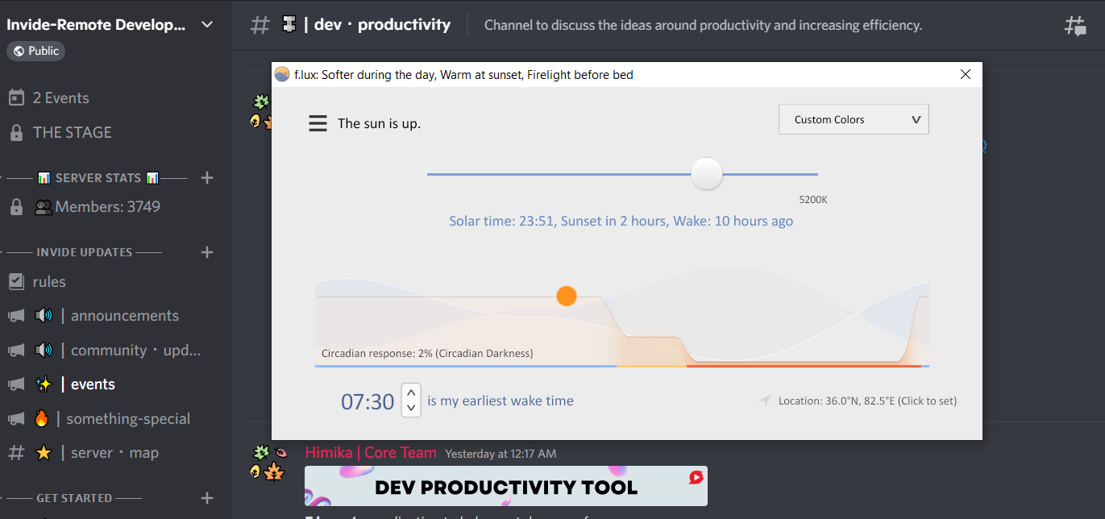Collapse the SERVER STATS category
Screen dimensions: 1105x519
click(98, 177)
